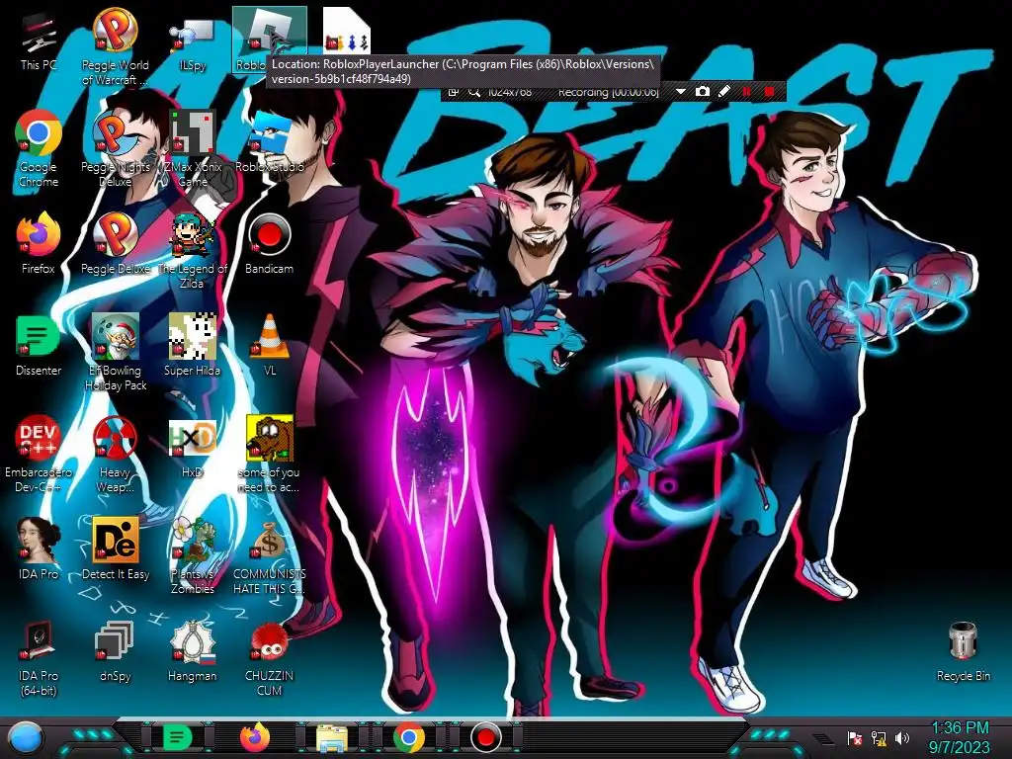Click taskbar clock showing 1:36 PM
The image size is (1012, 759).
[x=960, y=737]
